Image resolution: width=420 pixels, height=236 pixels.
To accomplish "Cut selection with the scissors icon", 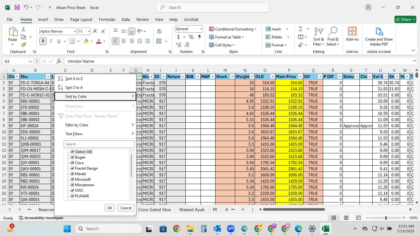I will pos(23,29).
